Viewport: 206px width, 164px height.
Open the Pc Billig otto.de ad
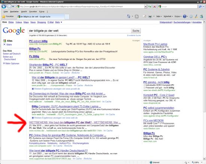34,56
